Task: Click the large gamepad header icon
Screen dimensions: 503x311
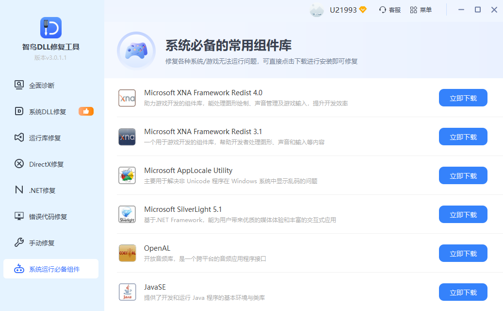Action: pyautogui.click(x=136, y=51)
